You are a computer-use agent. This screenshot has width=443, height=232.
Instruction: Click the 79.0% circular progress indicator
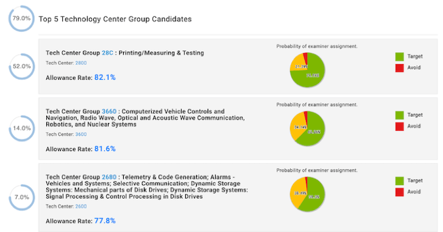pos(21,18)
